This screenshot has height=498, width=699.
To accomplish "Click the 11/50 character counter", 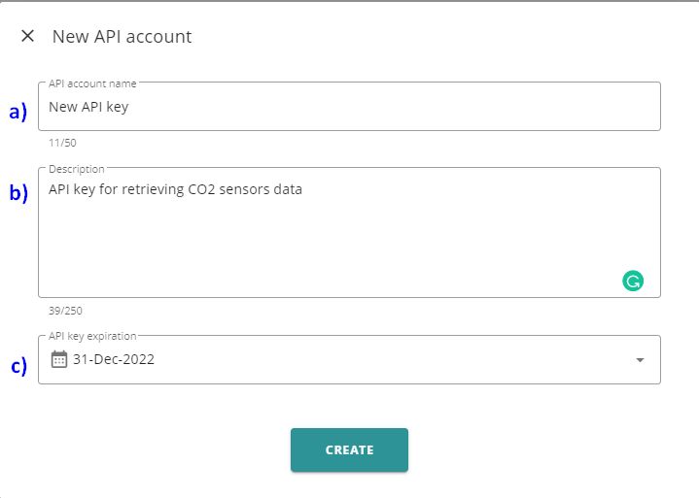I will (x=62, y=143).
